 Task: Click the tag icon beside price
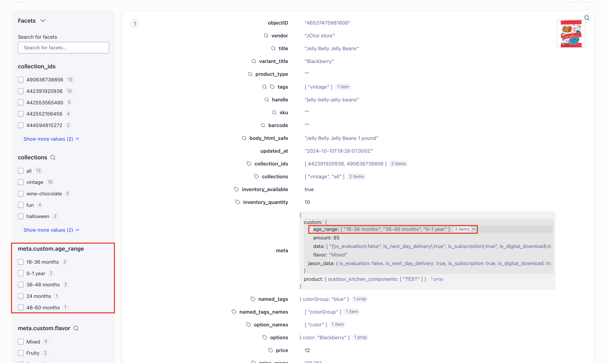click(x=271, y=350)
